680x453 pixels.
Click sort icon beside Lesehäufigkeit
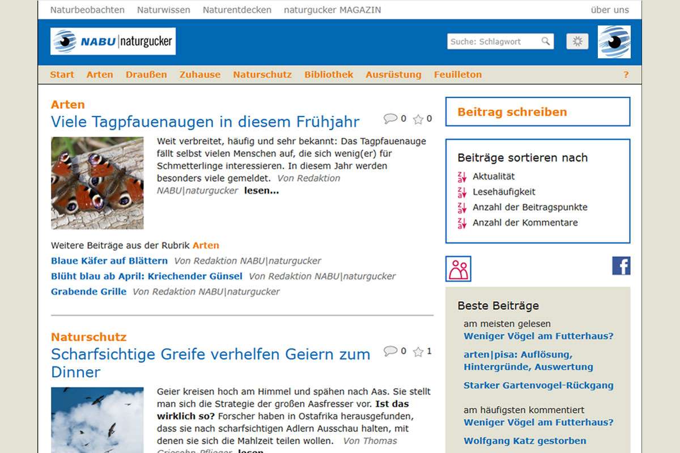[x=462, y=192]
